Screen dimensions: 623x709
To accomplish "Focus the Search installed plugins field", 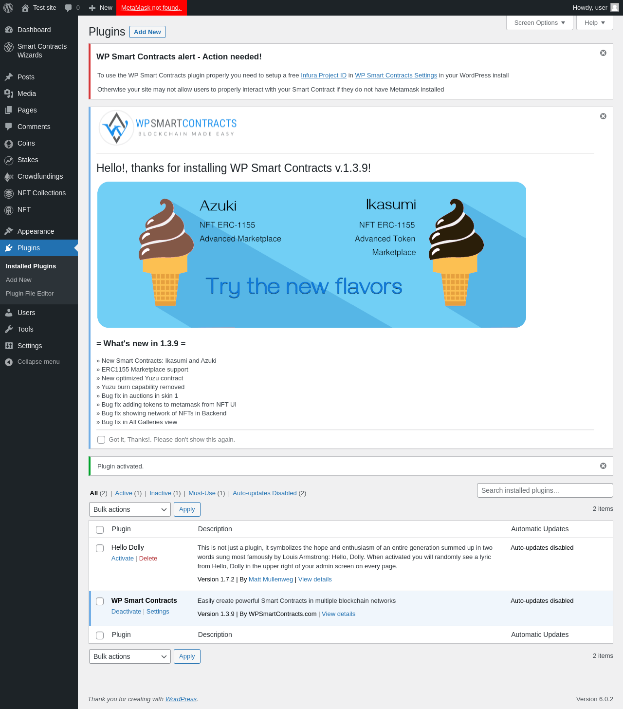I will [545, 490].
